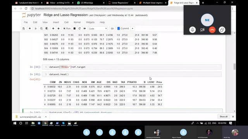
Task: Open the Insert menu
Action: pyautogui.click(x=56, y=22)
